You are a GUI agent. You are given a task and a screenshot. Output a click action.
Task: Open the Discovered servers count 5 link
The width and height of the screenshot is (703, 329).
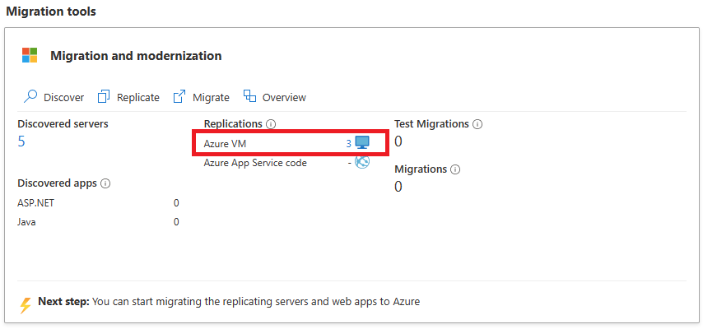click(21, 141)
